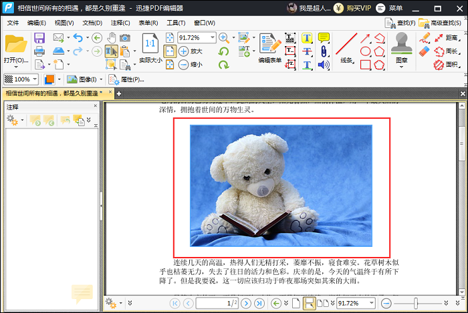468x313 pixels.
Task: Rotate the view with the green clockwise arrow
Action: [223, 64]
